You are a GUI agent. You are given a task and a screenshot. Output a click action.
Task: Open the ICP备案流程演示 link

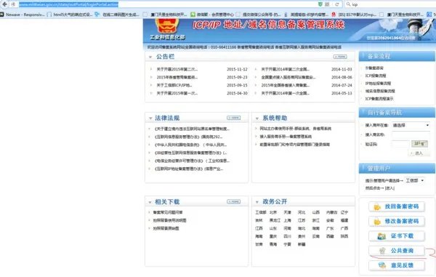[379, 99]
